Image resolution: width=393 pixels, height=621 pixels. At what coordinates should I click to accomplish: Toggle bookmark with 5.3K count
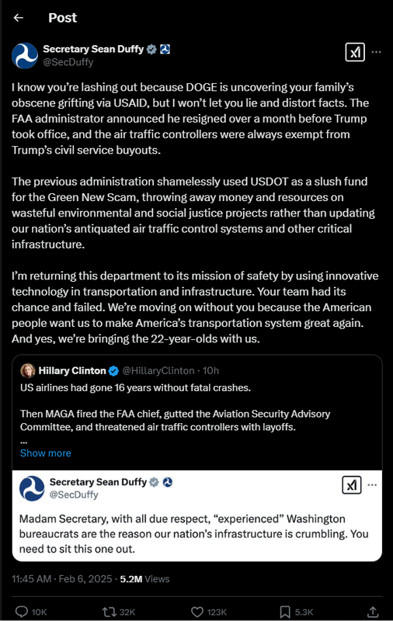297,612
